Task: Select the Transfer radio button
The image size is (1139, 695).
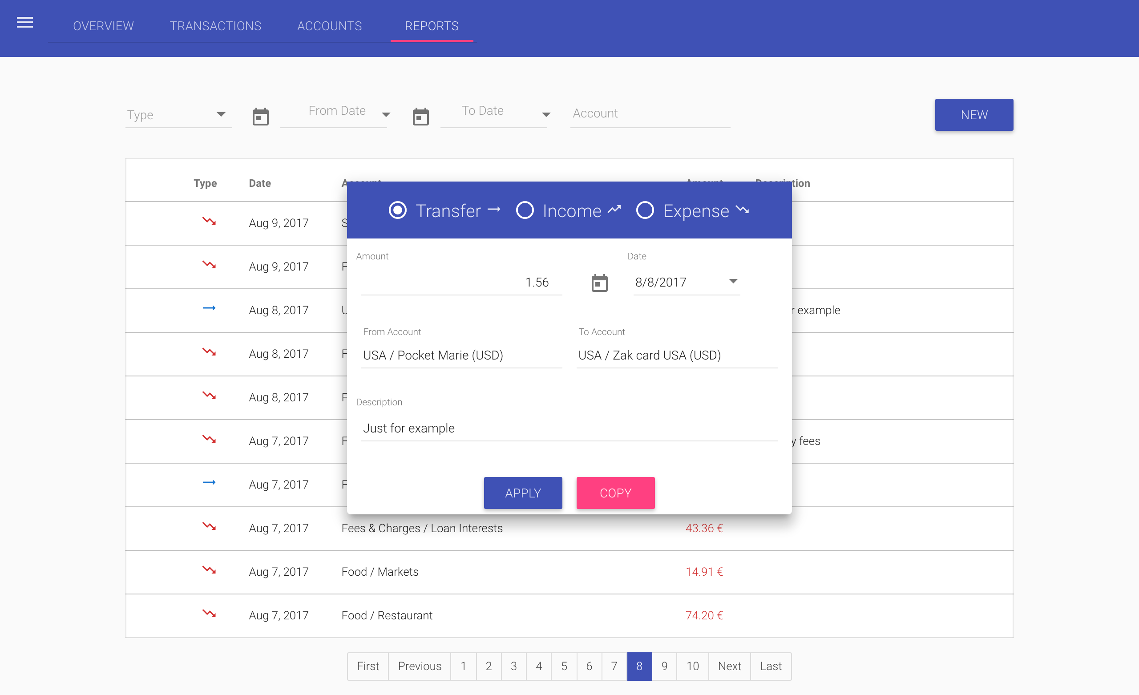Action: click(x=398, y=210)
